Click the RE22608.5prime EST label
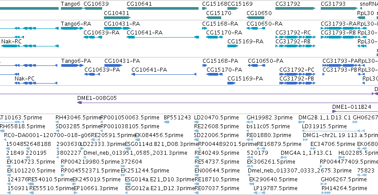The image size is (378, 195). pos(216,126)
